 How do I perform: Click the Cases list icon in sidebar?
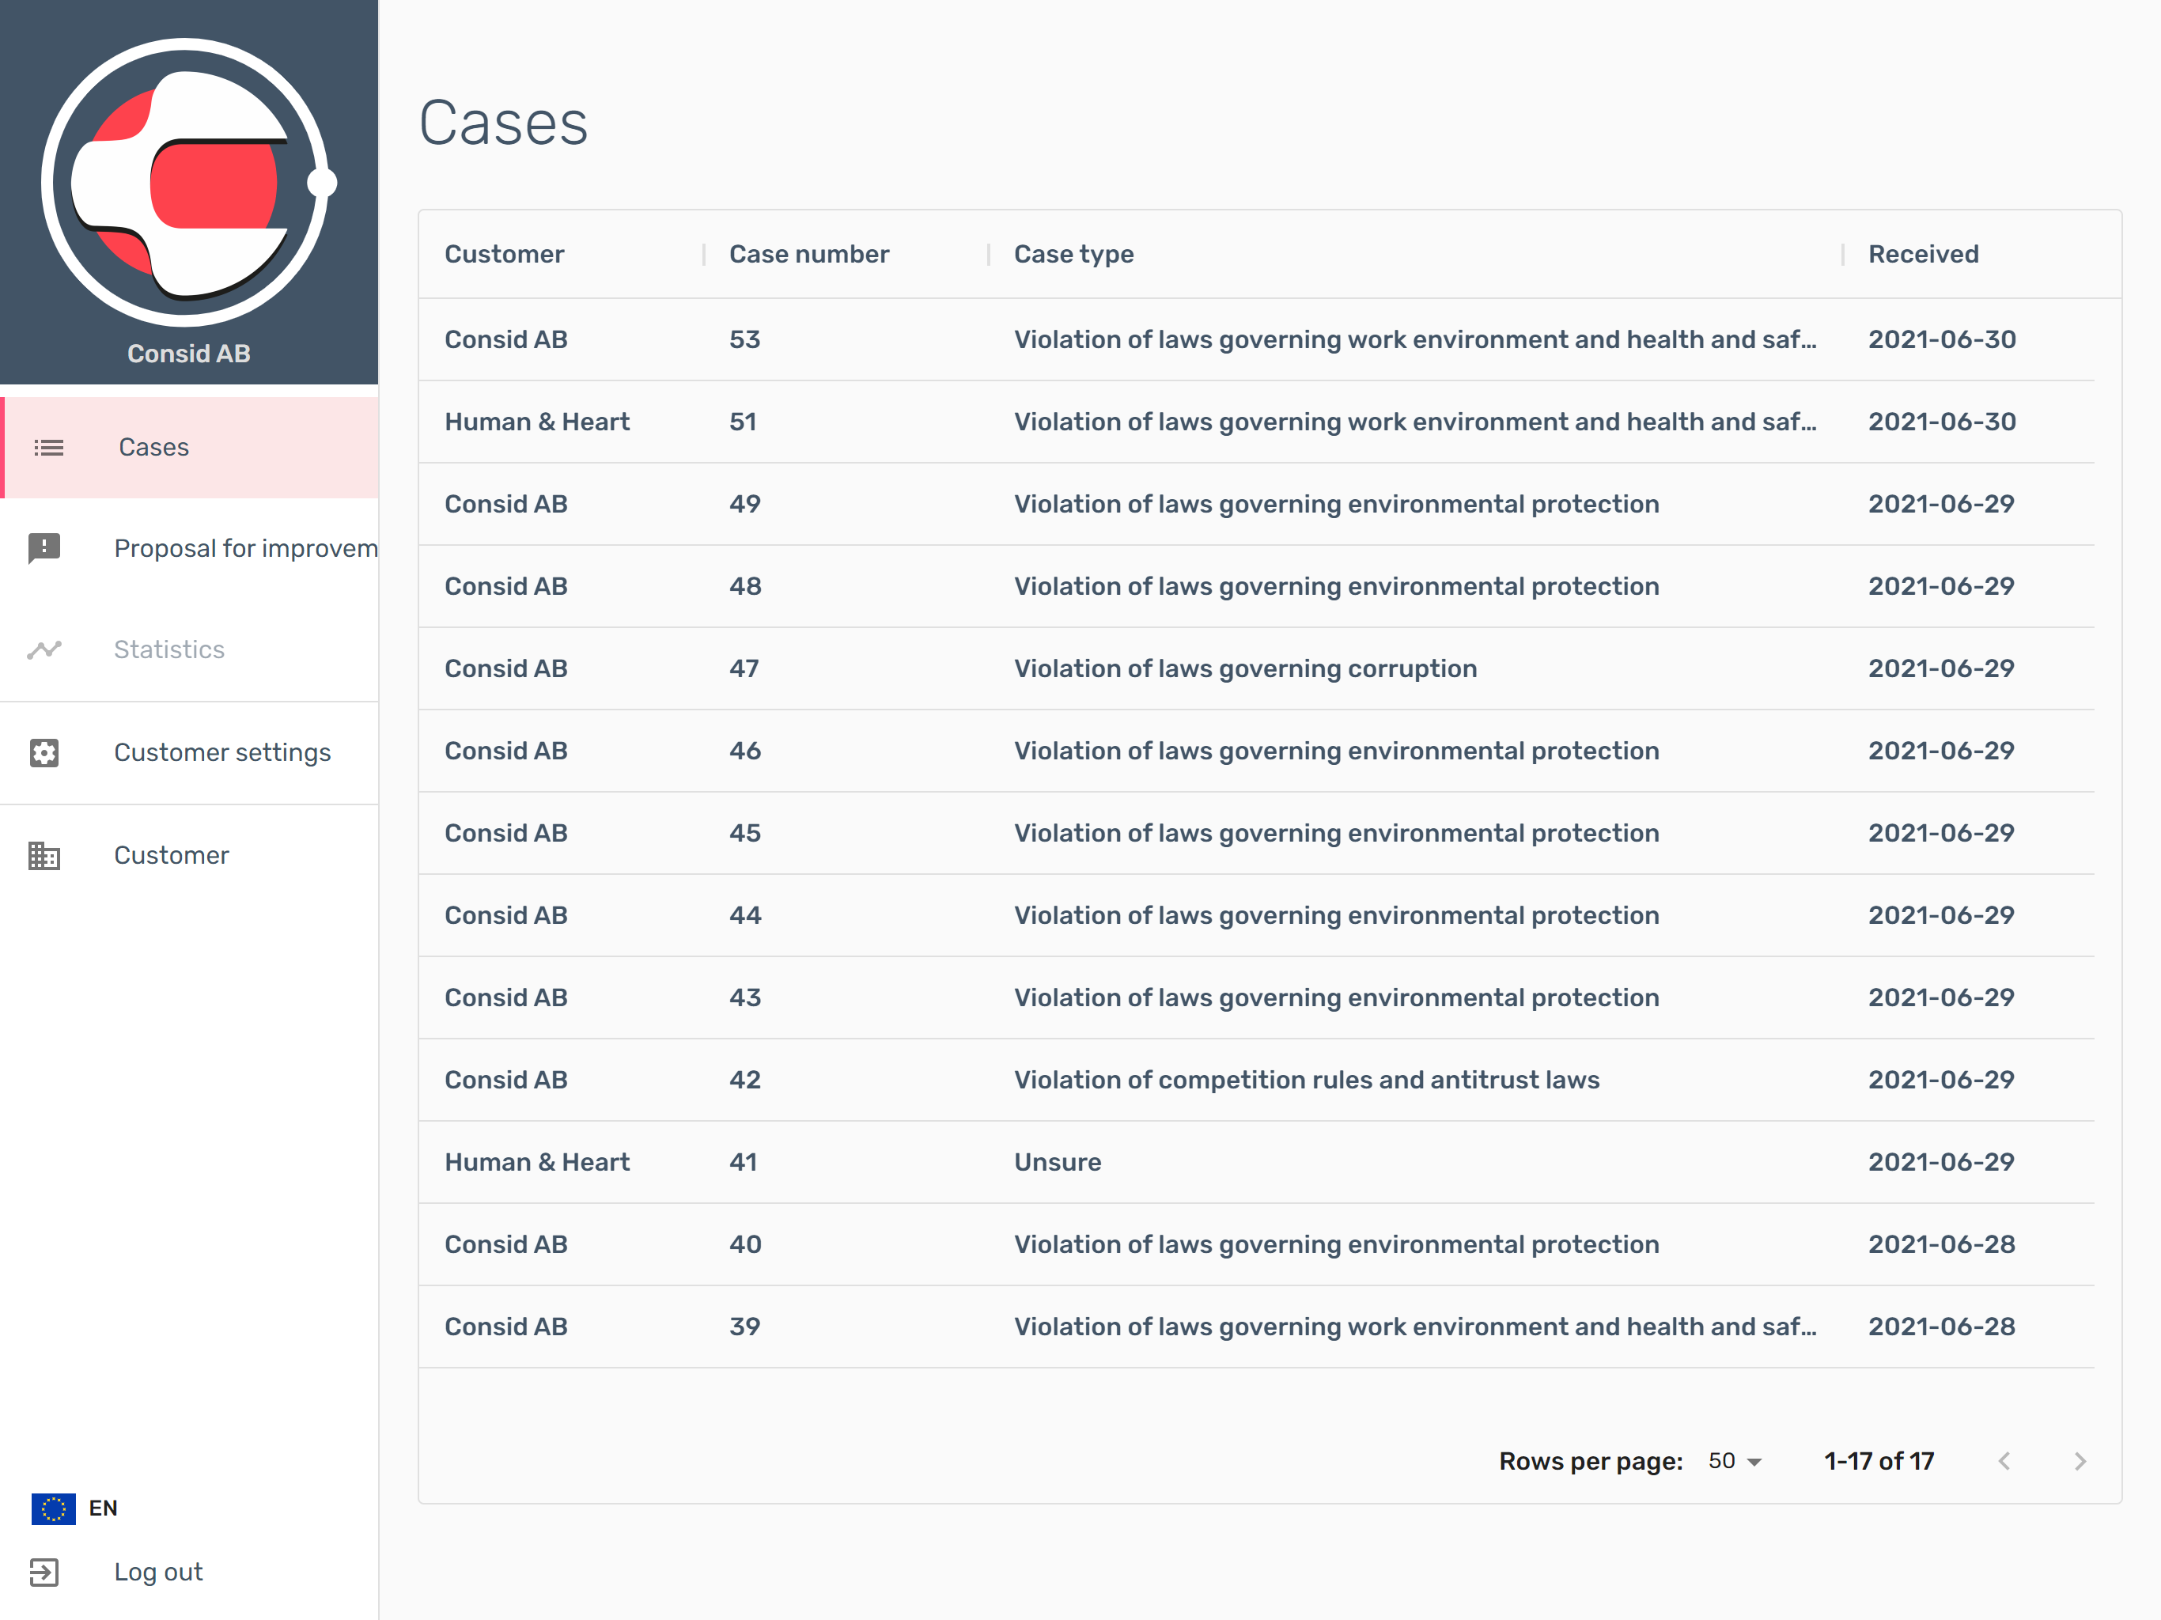tap(49, 448)
